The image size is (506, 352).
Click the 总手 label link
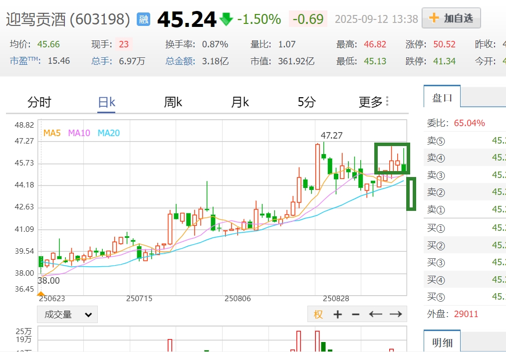(x=102, y=61)
